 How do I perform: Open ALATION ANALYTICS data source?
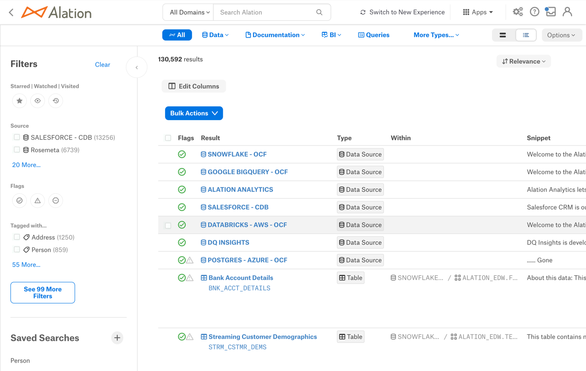pyautogui.click(x=240, y=189)
